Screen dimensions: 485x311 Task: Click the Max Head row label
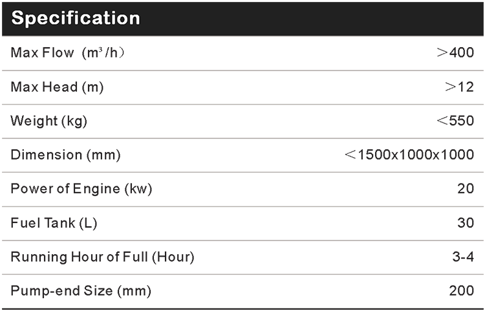tap(61, 87)
